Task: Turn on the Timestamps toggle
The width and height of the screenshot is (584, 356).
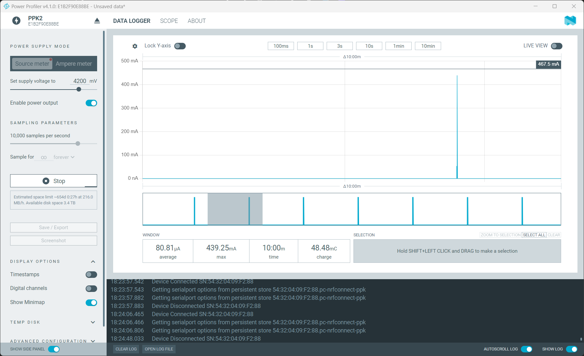Action: (91, 275)
